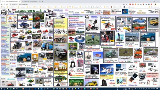Open the Forbruker Elektronikk link
The image size is (160, 90).
click(x=77, y=24)
